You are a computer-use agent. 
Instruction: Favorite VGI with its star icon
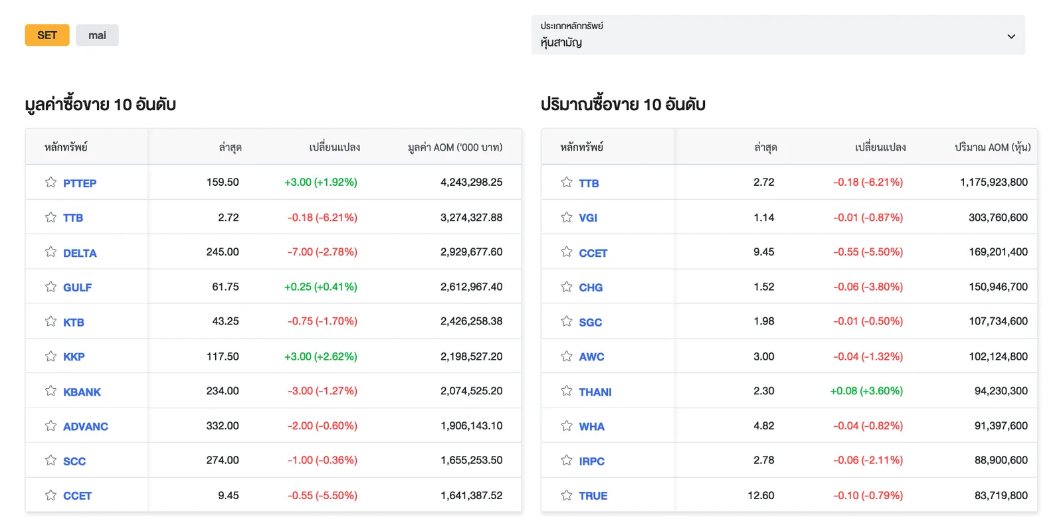[566, 217]
